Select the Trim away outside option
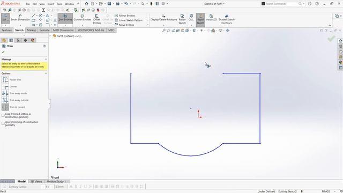This screenshot has height=193, width=343. [x=15, y=100]
